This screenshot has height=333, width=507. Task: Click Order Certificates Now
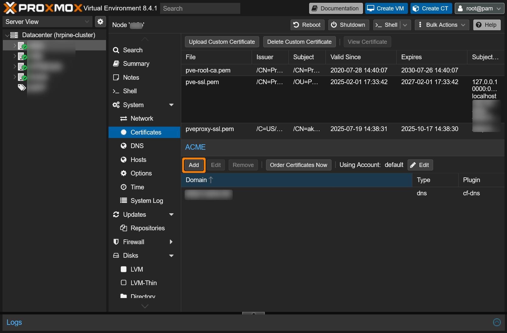(x=298, y=165)
